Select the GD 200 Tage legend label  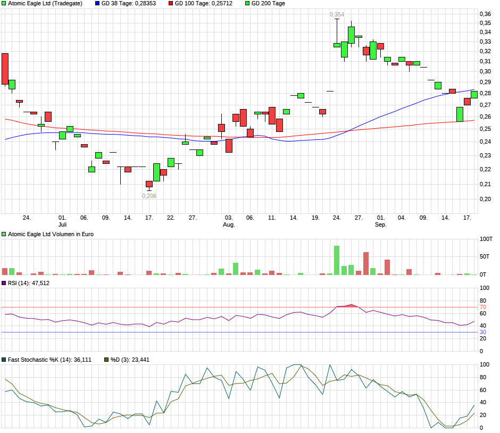point(268,4)
